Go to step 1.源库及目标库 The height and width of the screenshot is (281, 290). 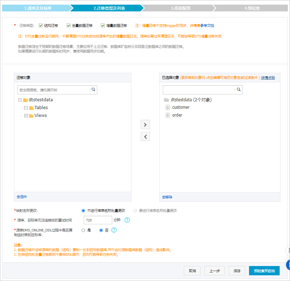tap(38, 8)
